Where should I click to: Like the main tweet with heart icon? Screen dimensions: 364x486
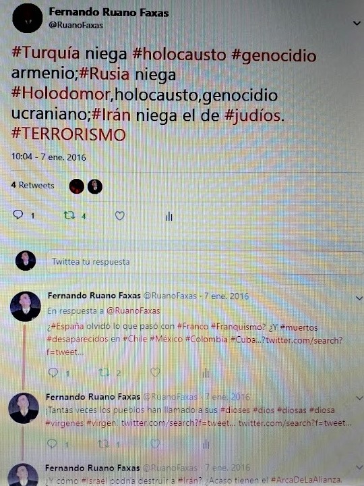120,216
